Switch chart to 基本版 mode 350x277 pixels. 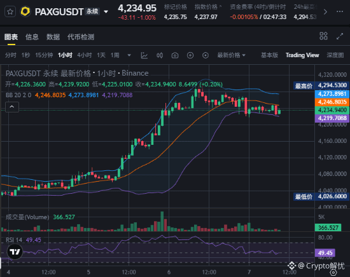pyautogui.click(x=269, y=55)
